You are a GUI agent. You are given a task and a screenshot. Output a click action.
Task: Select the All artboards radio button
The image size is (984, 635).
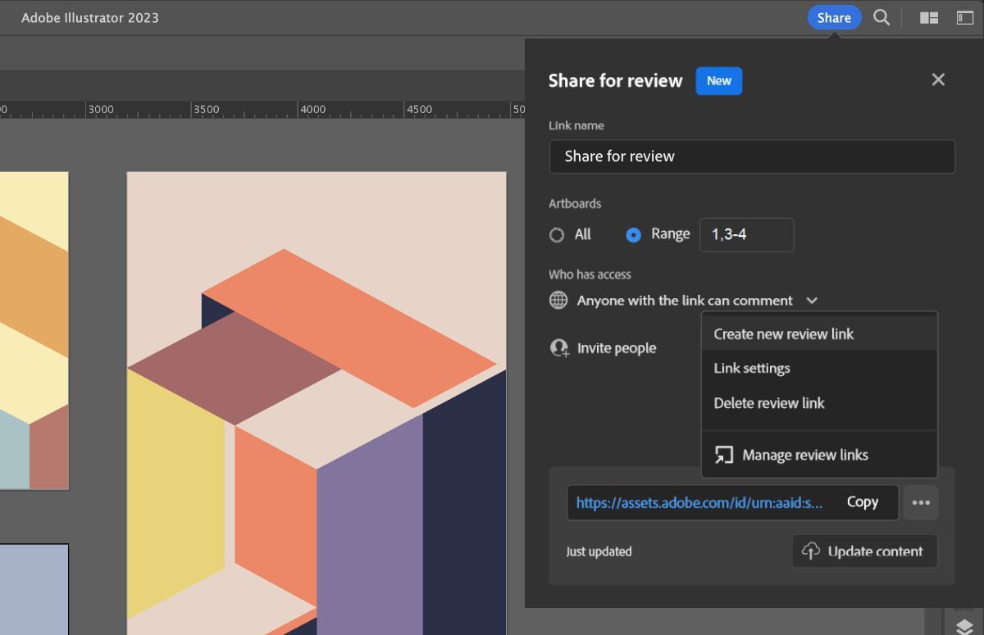(556, 234)
